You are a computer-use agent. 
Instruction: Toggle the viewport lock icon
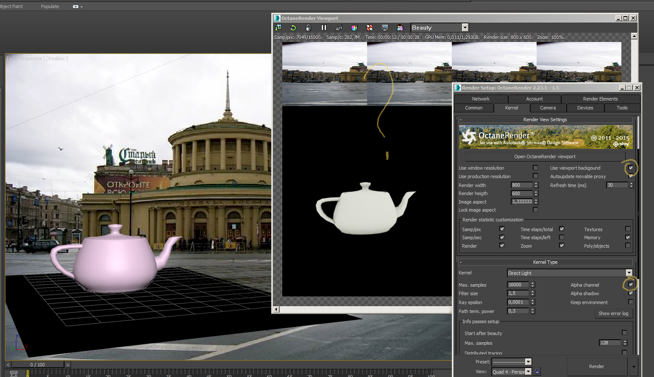click(x=309, y=28)
